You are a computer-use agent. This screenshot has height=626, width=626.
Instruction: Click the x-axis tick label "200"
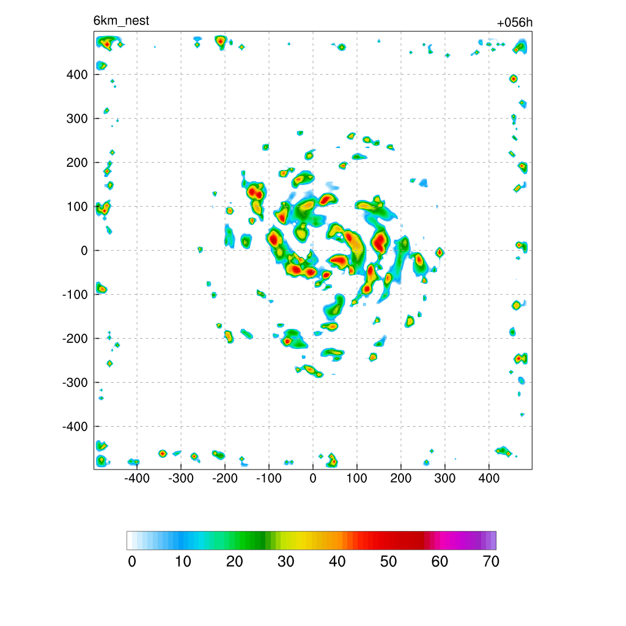[401, 478]
